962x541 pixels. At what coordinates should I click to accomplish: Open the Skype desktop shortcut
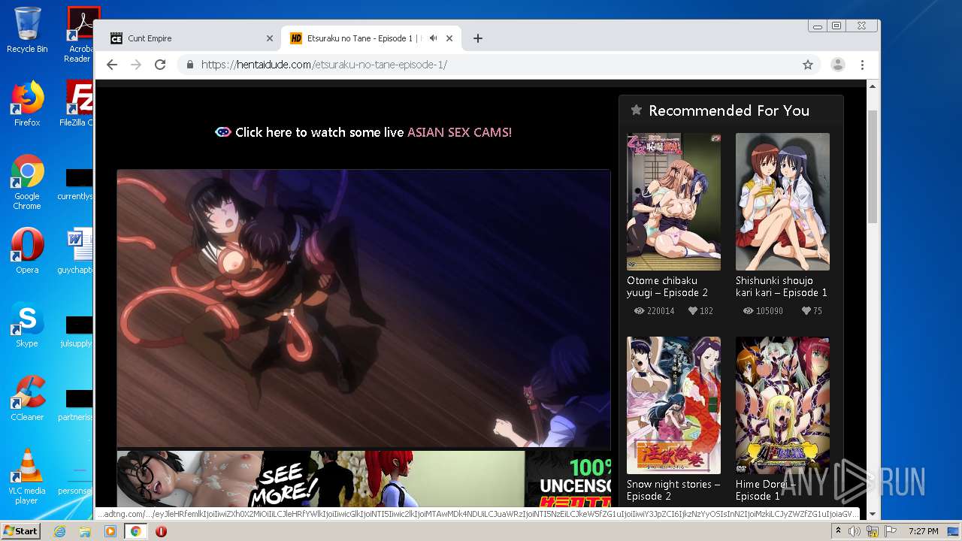pyautogui.click(x=27, y=325)
